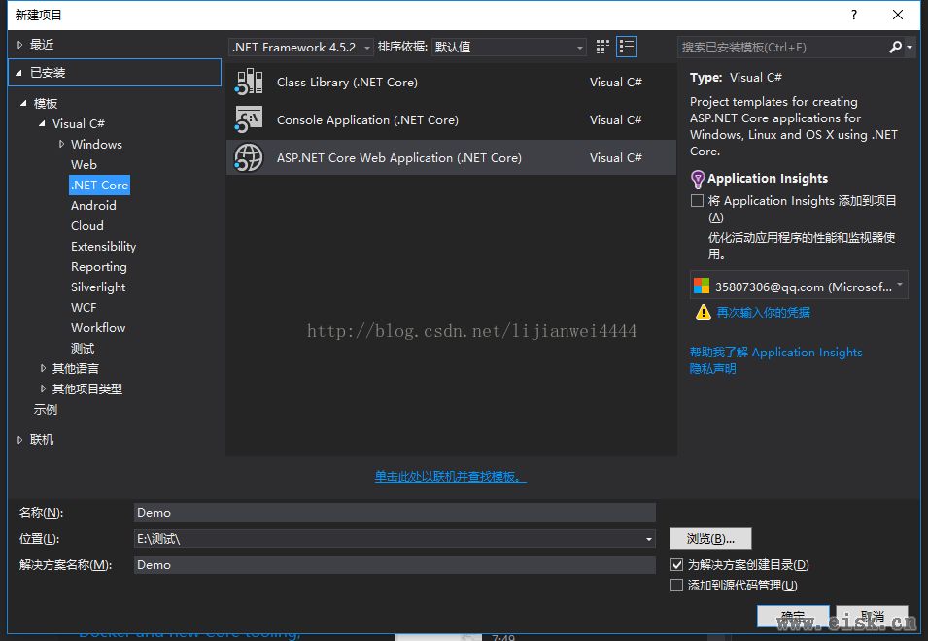Select the 示例 (Samples) item
Screen dimensions: 928x641
[x=46, y=409]
